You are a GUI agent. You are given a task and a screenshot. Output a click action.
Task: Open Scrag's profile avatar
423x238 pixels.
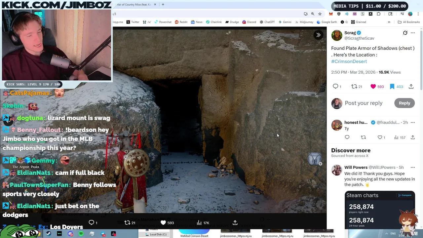337,35
